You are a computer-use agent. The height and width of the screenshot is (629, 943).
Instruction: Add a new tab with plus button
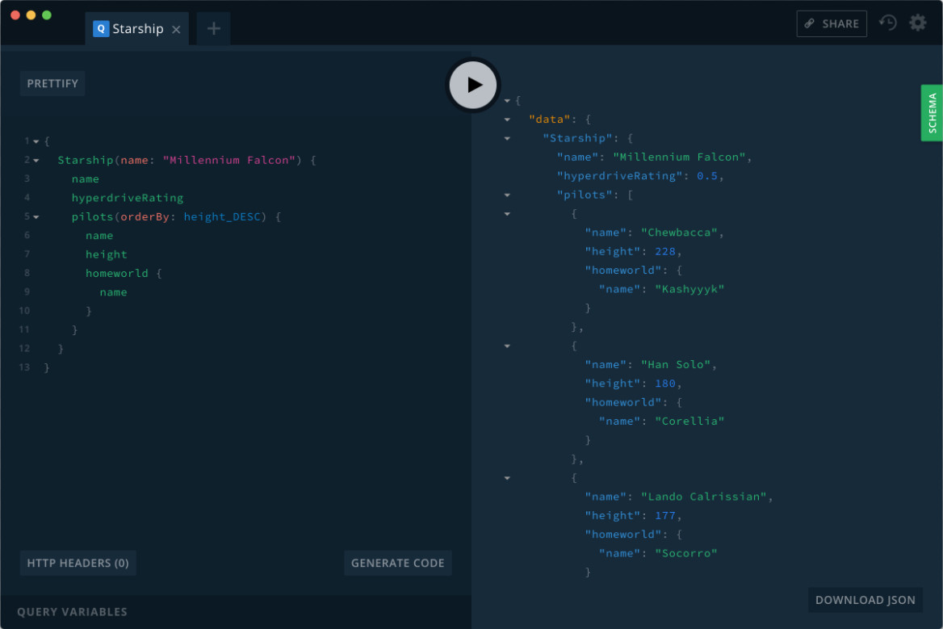(x=213, y=28)
